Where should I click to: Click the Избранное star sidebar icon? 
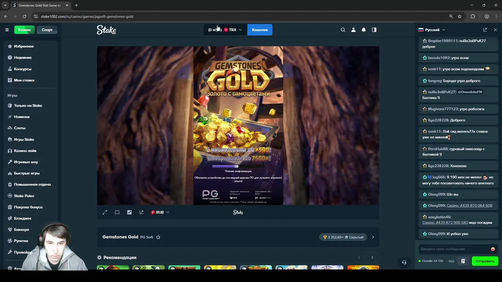(x=10, y=46)
